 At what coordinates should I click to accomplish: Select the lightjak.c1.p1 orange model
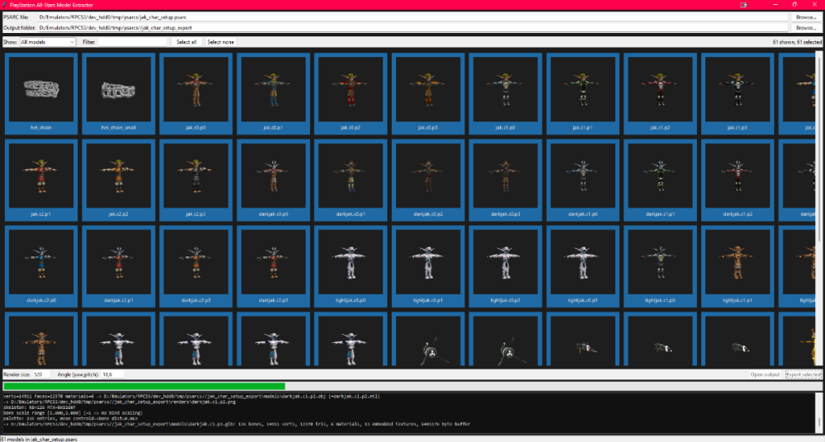click(737, 266)
